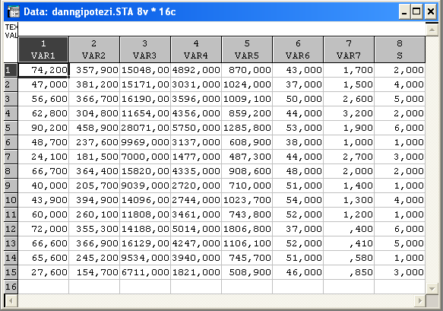443x311 pixels.
Task: Select the VAR7 column header
Action: coord(349,49)
